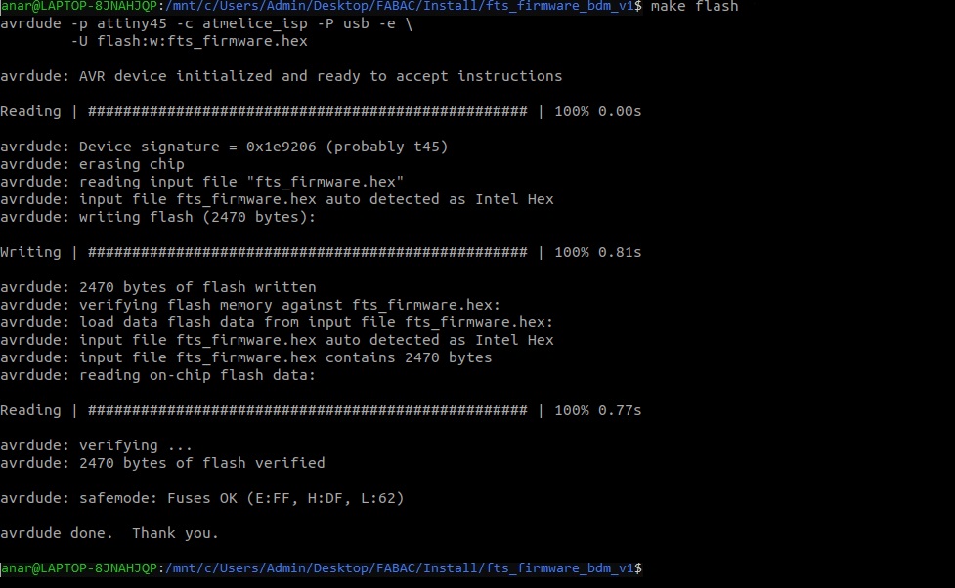This screenshot has height=588, width=955.
Task: Click the "make flash" command text
Action: [694, 7]
